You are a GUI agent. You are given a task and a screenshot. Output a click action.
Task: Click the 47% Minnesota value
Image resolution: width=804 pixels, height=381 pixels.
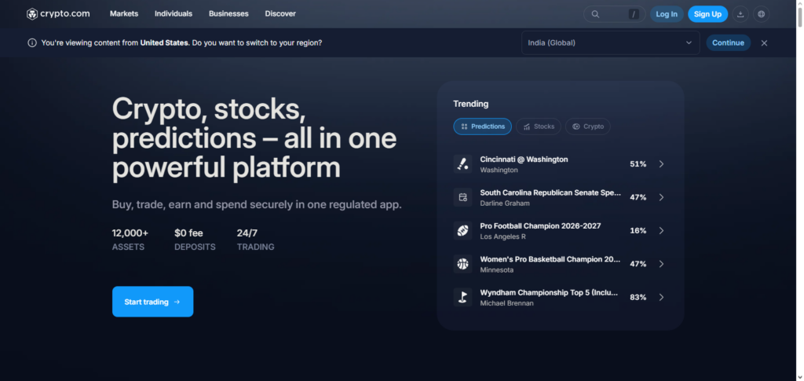point(638,264)
